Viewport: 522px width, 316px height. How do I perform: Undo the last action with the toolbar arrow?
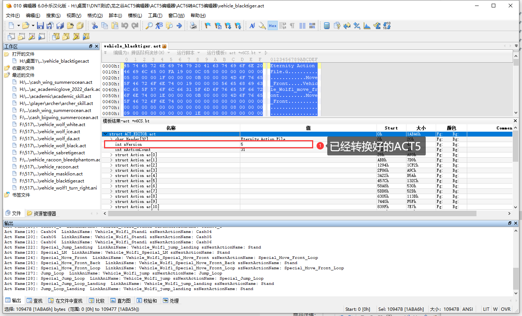click(x=125, y=26)
